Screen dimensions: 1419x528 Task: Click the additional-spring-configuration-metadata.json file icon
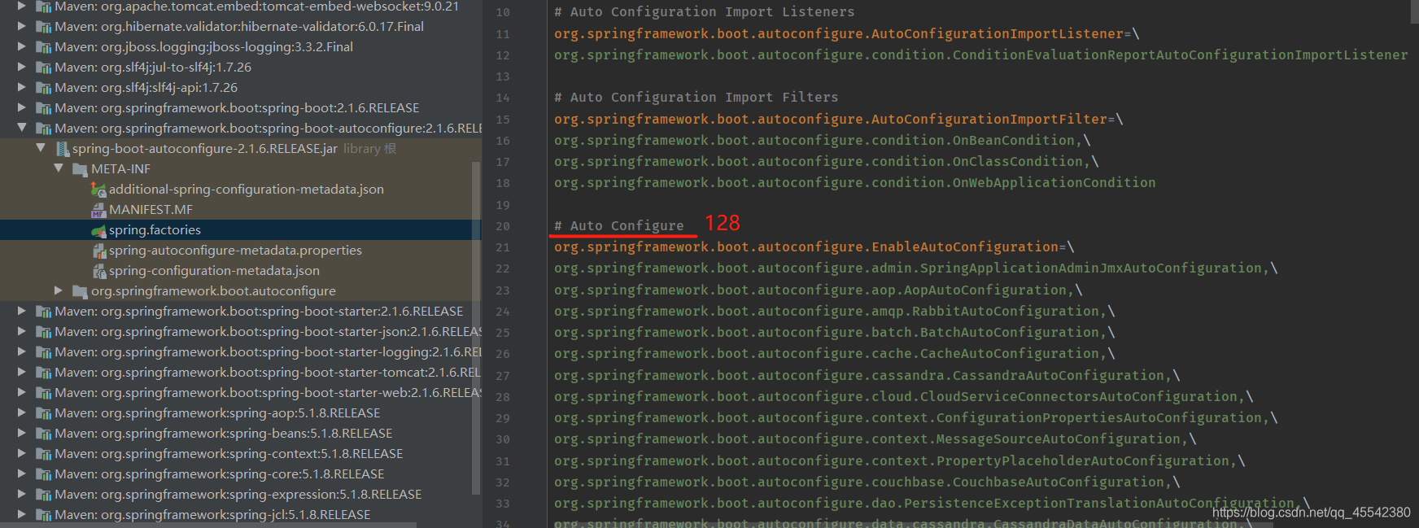tap(98, 190)
